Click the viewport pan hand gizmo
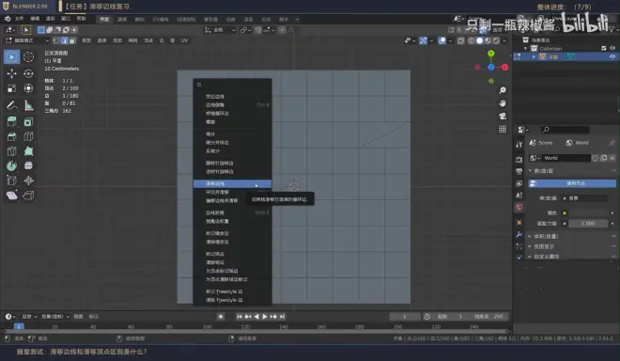 tap(503, 103)
